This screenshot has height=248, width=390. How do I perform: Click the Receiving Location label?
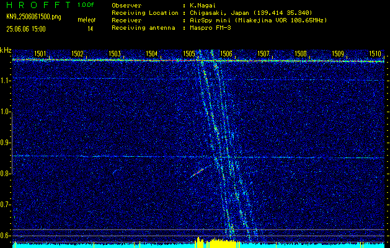tap(145, 13)
